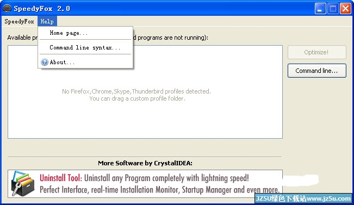Screen dimensions: 354x205
Task: Open the Uninstall Tool advertisement banner
Action: pyautogui.click(x=145, y=184)
